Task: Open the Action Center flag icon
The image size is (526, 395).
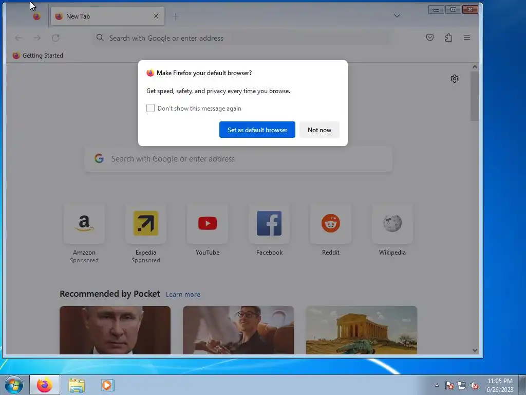Action: 449,385
